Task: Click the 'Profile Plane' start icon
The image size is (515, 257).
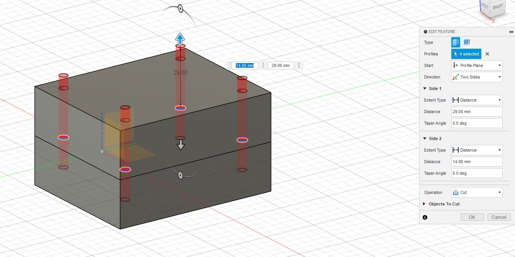Action: (456, 65)
